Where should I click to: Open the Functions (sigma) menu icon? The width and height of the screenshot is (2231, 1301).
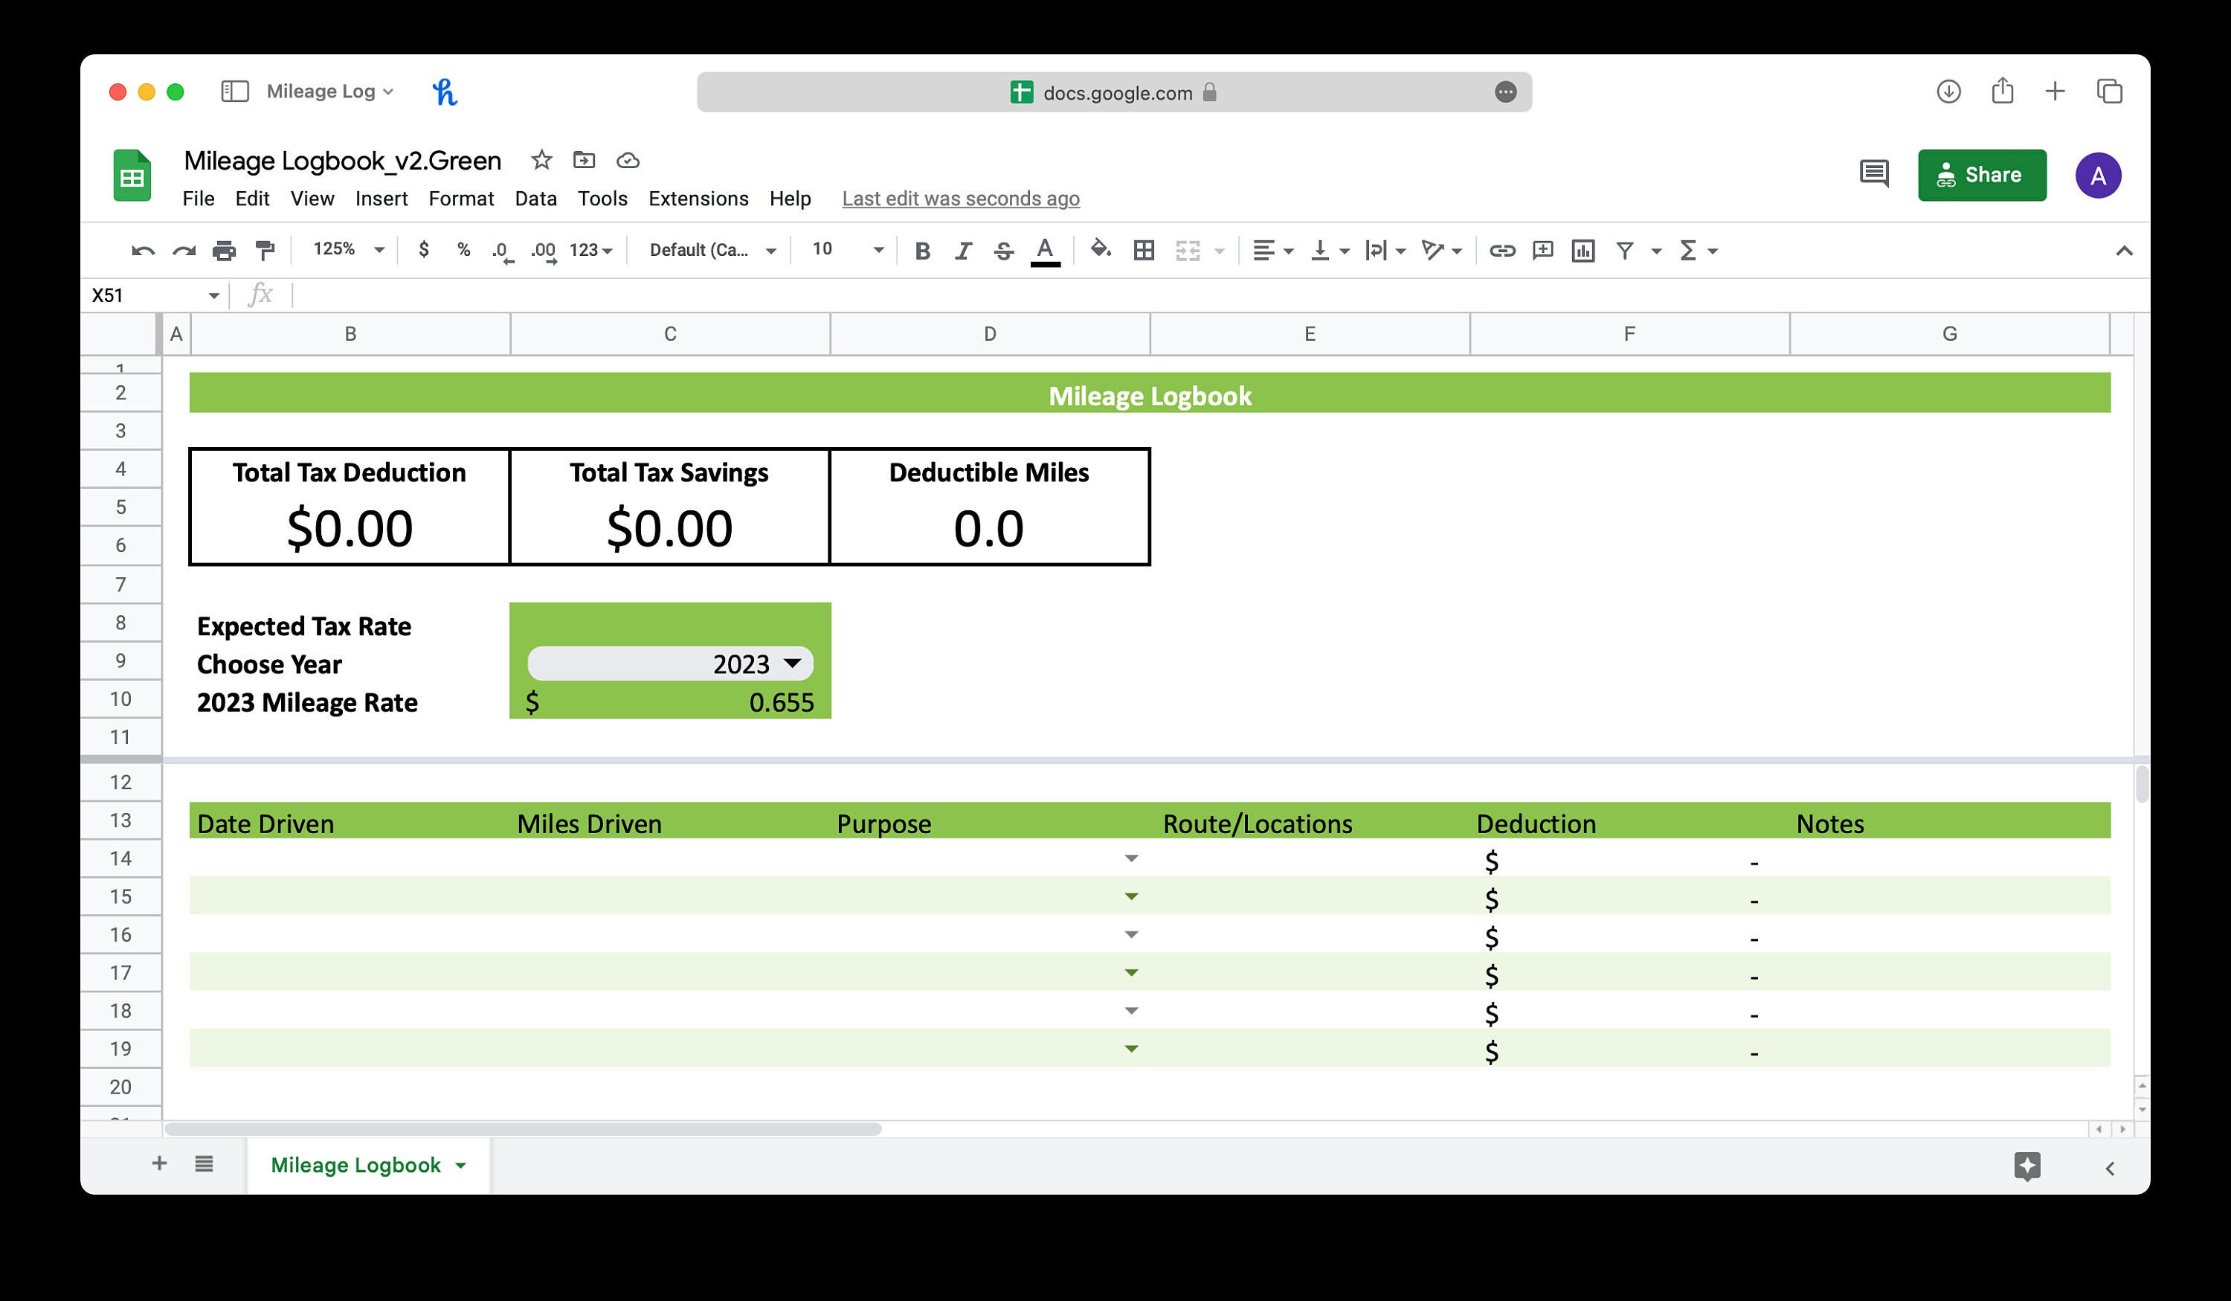(x=1689, y=250)
